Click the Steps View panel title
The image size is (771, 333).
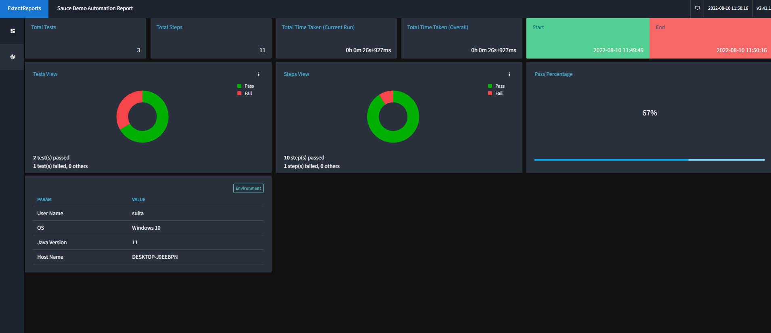296,74
